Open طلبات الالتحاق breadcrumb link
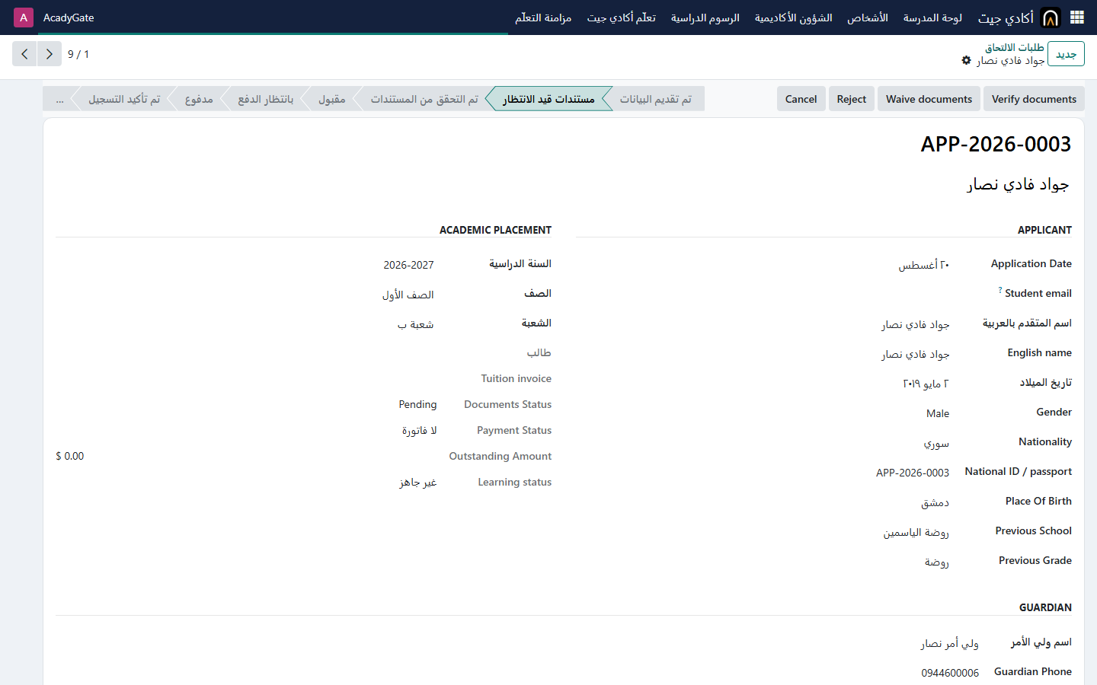The image size is (1097, 685). point(1015,47)
